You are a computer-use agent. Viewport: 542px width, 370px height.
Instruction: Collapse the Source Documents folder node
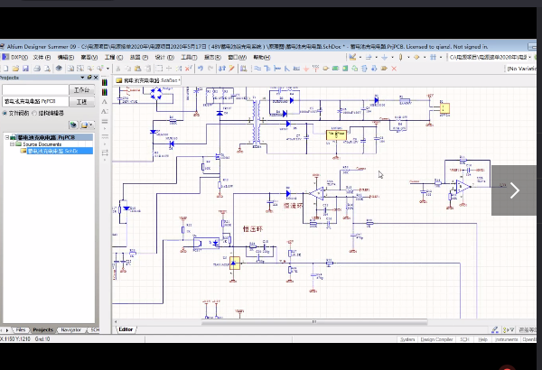tap(12, 143)
